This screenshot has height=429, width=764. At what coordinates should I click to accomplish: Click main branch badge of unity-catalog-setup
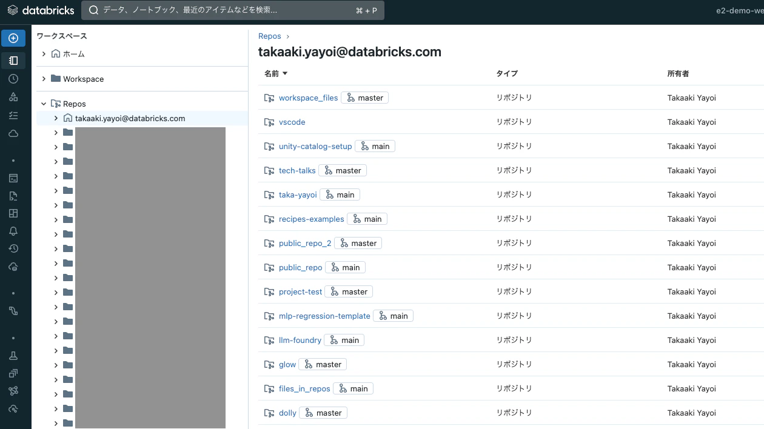375,146
